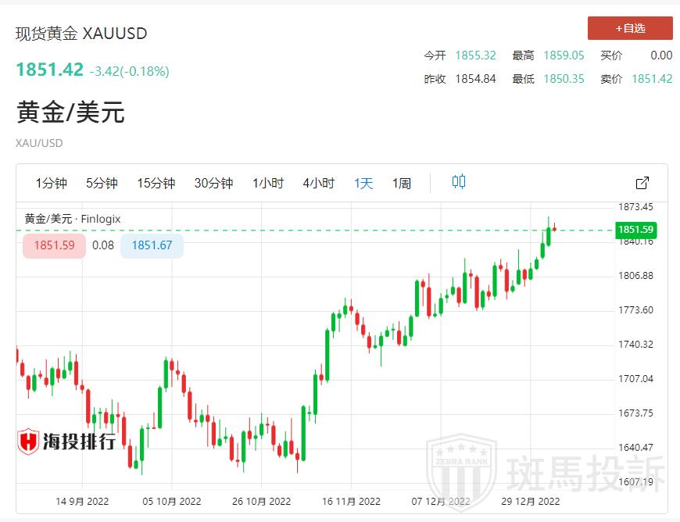Open the candlestick chart type selector
680x522 pixels.
(x=459, y=182)
